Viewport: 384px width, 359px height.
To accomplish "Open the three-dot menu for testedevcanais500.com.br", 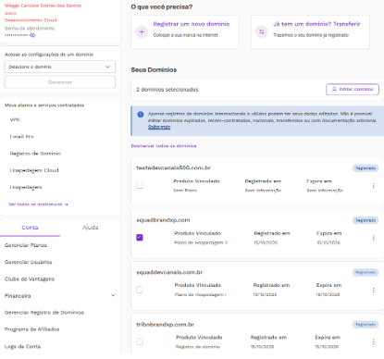I will point(373,185).
